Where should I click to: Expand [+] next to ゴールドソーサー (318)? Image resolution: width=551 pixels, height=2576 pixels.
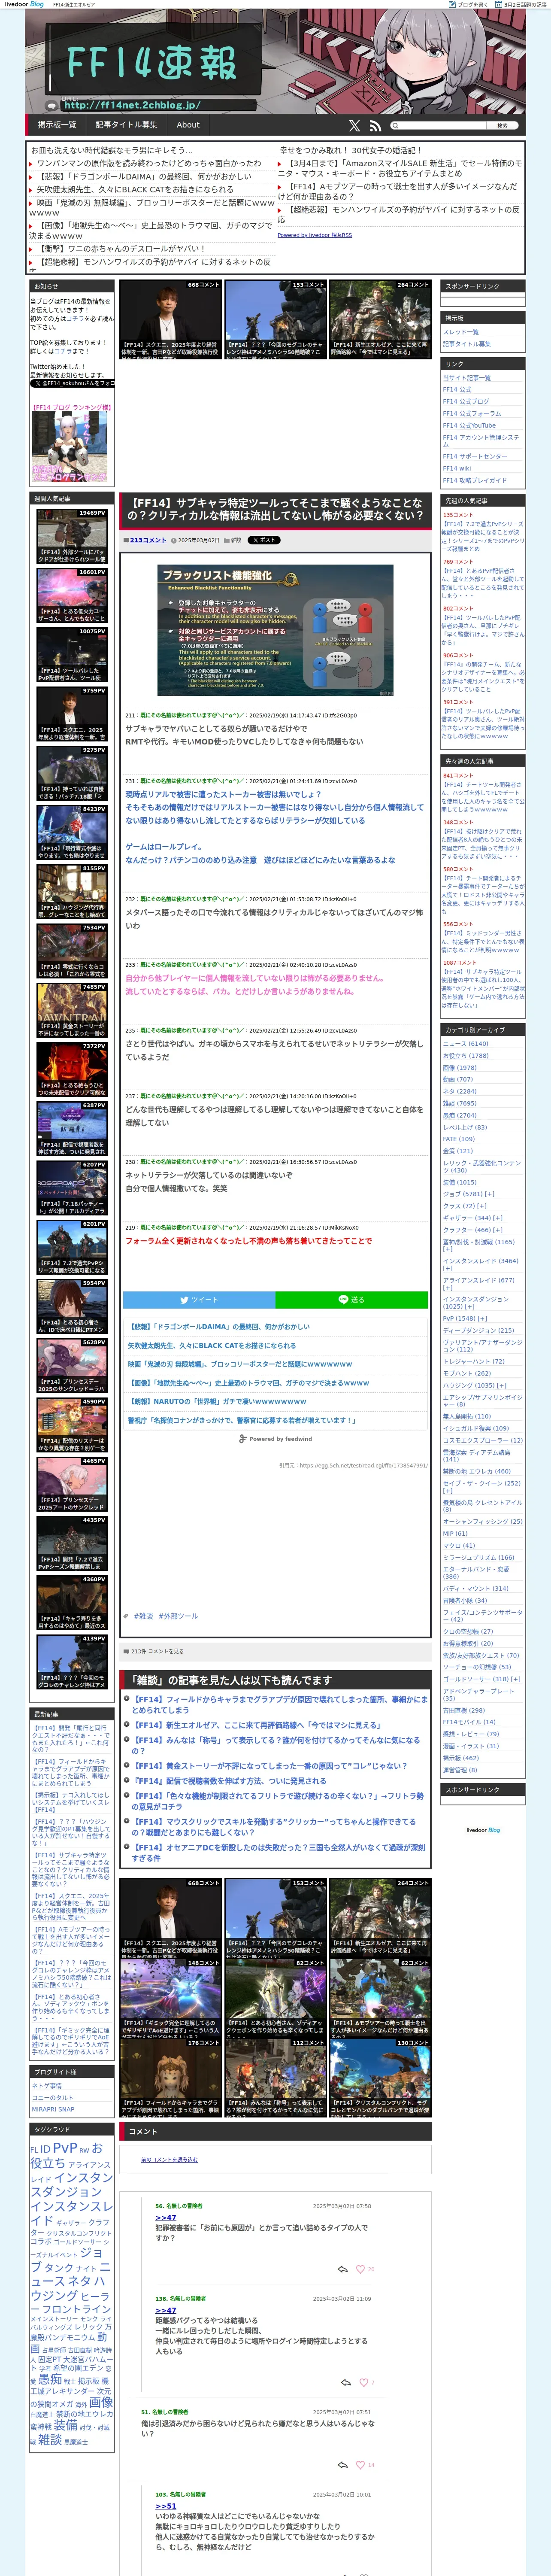coord(516,1680)
